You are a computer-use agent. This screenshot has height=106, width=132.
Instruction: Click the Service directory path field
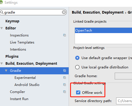[124, 101]
